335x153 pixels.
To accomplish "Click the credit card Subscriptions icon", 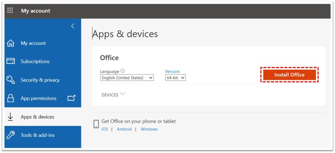I will (x=10, y=61).
